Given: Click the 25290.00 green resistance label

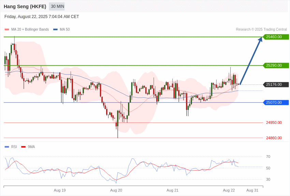Looking at the screenshot, I should pos(276,65).
